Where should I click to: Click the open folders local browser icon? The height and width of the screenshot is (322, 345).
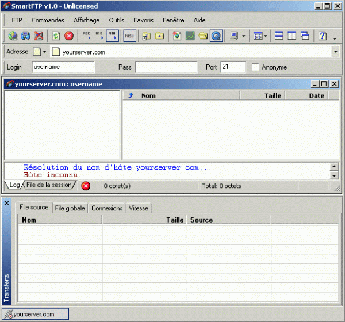(203, 36)
